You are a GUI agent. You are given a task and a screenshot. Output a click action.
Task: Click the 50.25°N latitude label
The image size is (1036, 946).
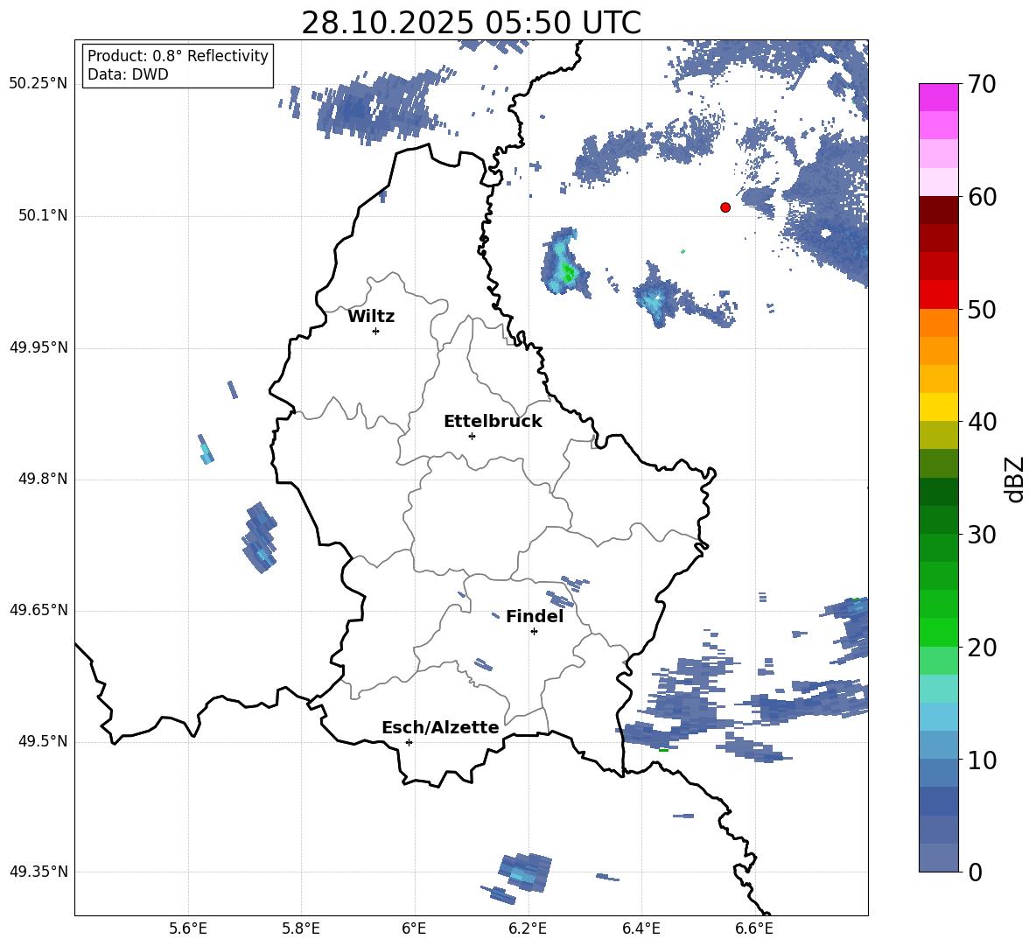tap(38, 84)
